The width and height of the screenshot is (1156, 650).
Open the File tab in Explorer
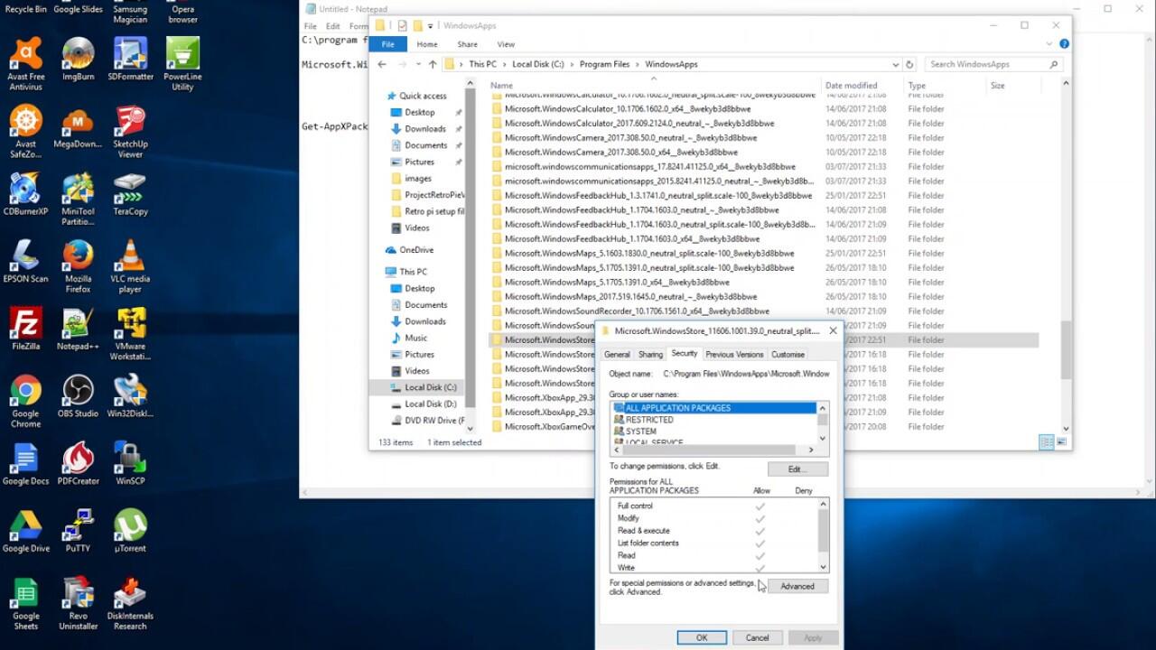pos(387,43)
